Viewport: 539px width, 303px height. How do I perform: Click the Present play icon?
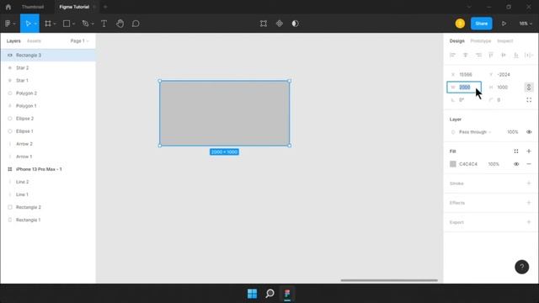(504, 24)
